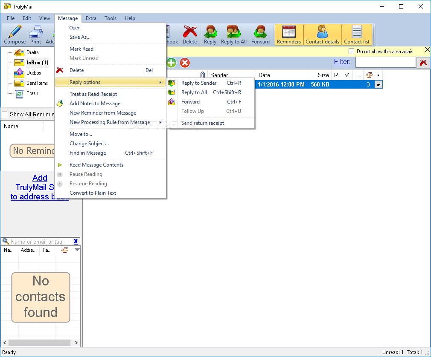Open Contact list toolbar button
The image size is (431, 357).
point(357,35)
